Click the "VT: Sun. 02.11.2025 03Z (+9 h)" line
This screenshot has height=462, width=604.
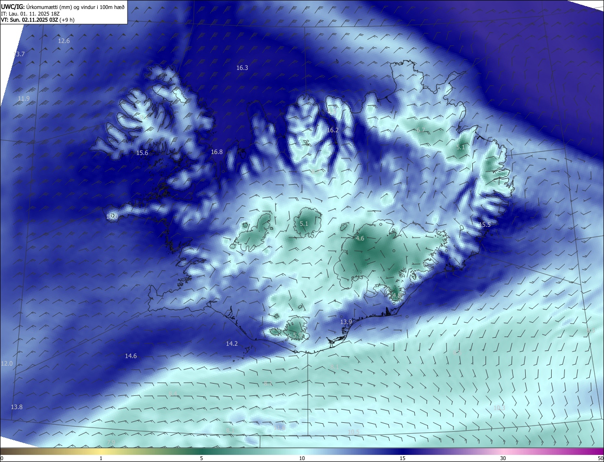coord(38,20)
